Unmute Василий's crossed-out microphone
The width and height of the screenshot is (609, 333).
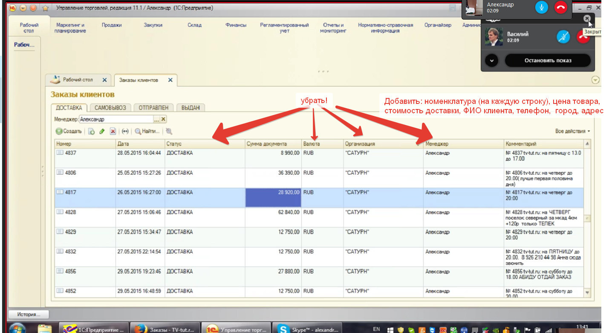point(563,37)
